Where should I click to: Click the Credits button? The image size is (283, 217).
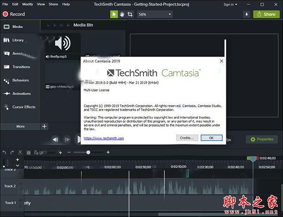187,138
